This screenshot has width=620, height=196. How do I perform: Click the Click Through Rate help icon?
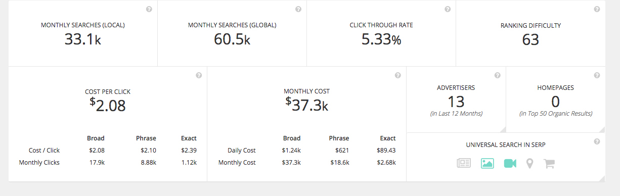tap(448, 9)
